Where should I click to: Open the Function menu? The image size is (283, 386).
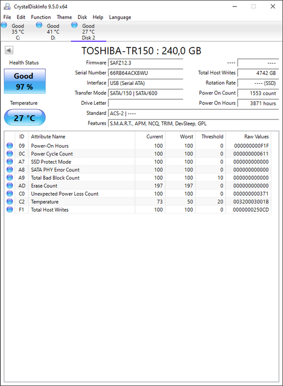41,17
